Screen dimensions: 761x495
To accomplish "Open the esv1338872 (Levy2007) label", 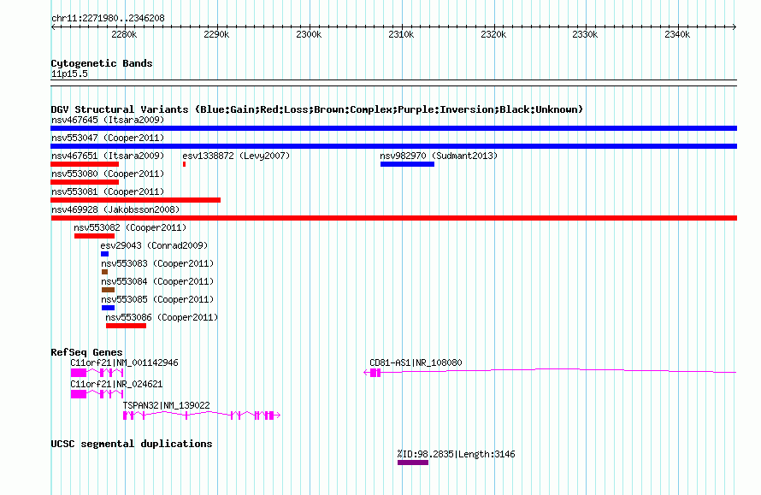I will (236, 156).
